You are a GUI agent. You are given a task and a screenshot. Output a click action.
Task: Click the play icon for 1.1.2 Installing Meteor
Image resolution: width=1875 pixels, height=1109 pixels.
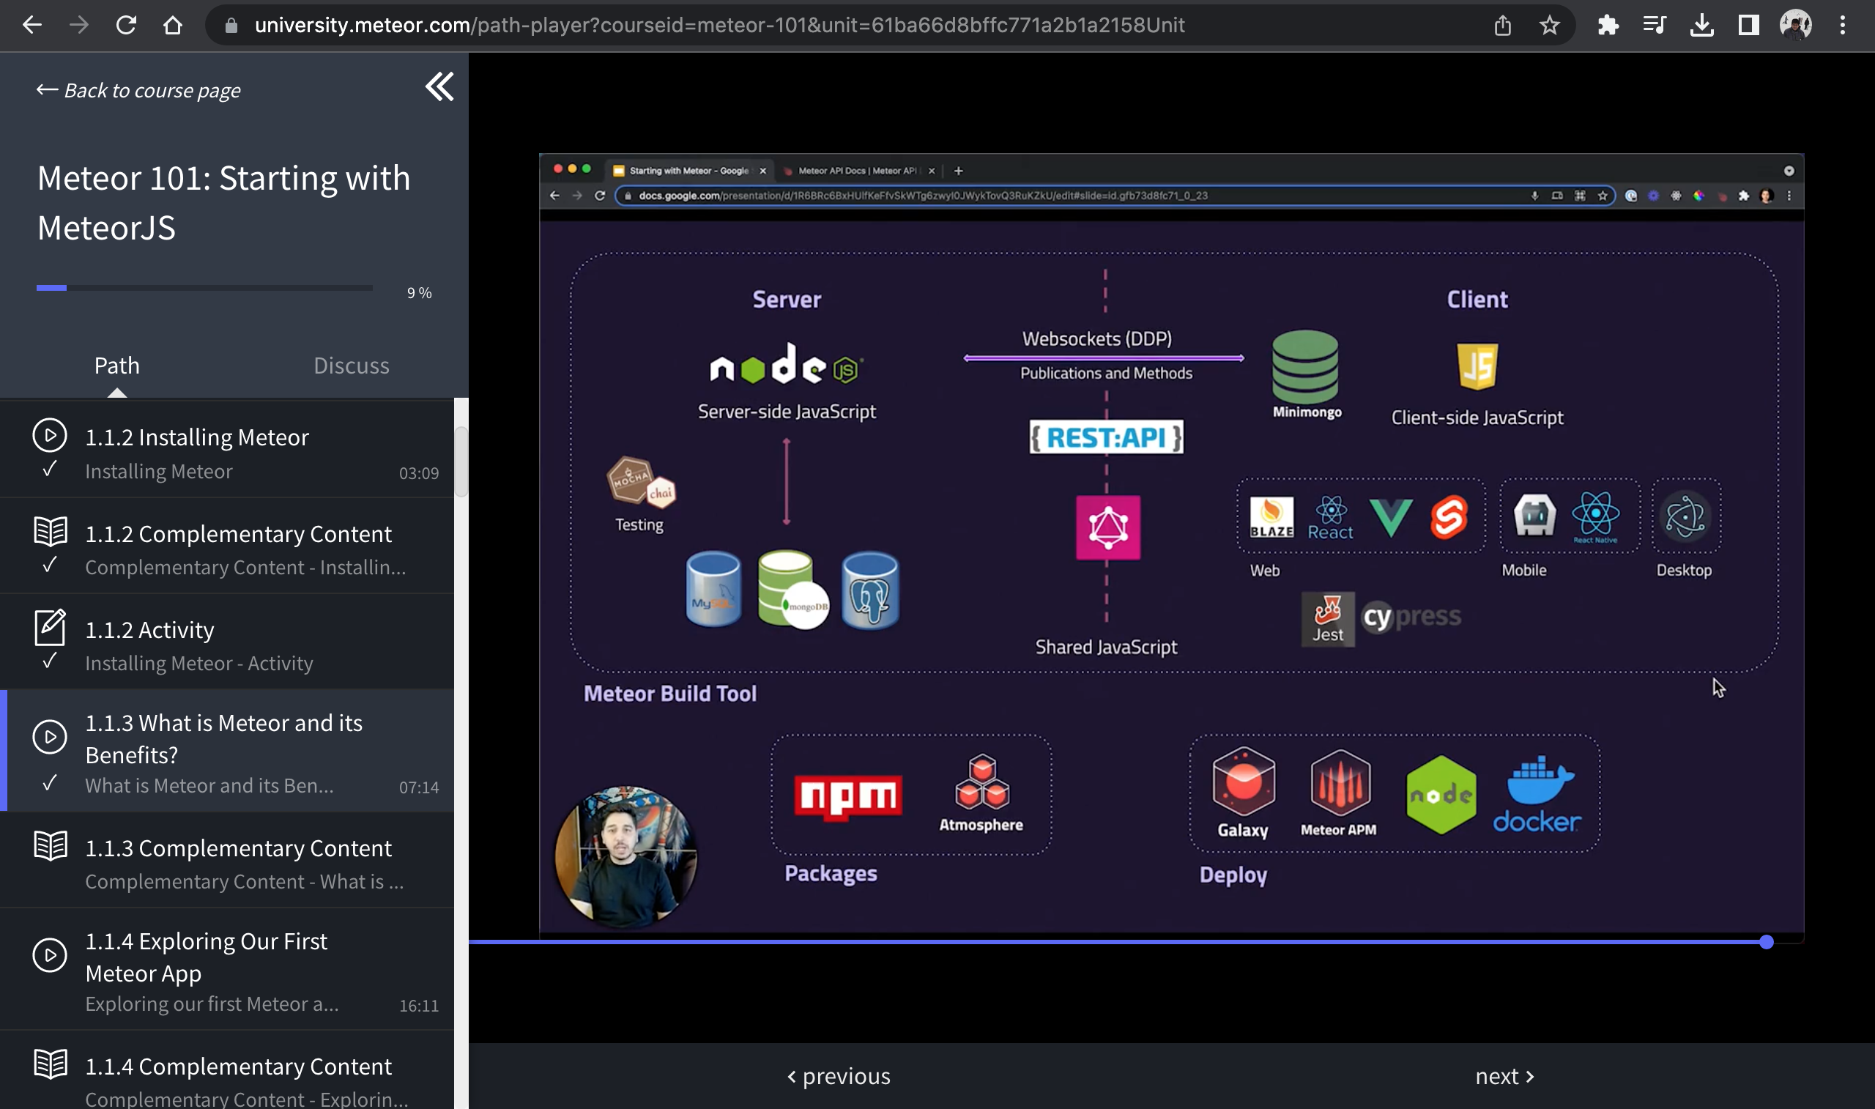[x=49, y=435]
